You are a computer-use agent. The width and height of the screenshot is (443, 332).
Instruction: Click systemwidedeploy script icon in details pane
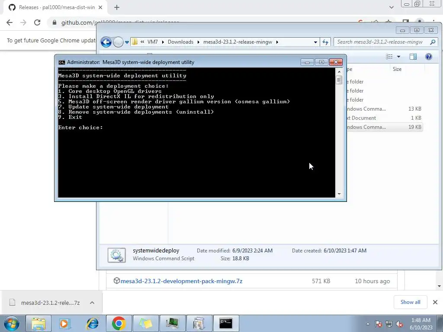tap(116, 255)
